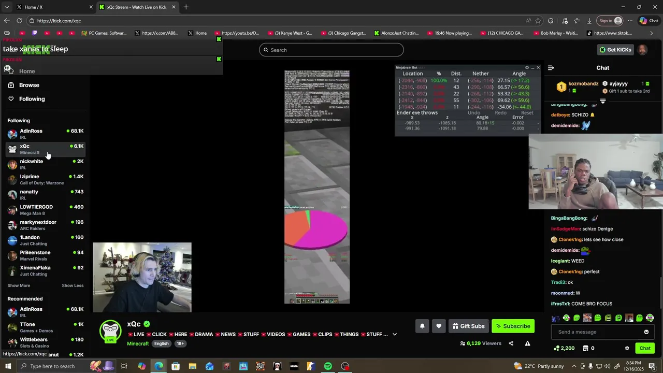663x373 pixels.
Task: Open chat settings gear icon
Action: pos(627,348)
